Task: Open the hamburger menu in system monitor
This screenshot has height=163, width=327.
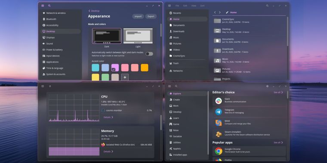Action: tap(50, 86)
